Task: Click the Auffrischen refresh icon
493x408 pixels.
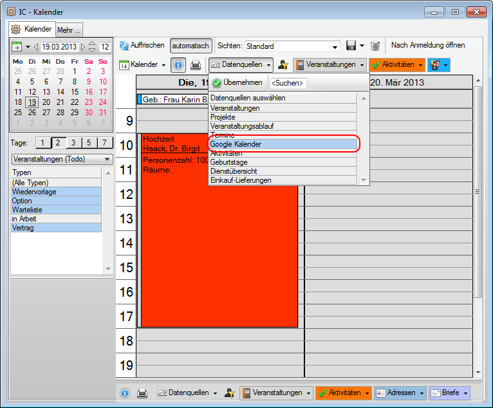Action: point(124,46)
